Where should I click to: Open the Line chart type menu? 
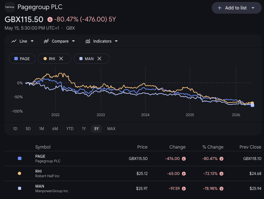pos(22,41)
